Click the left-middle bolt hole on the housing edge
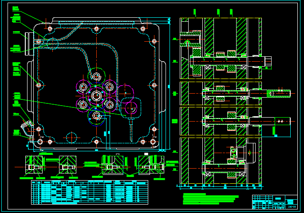Screen dimensions: 304x213 (x=39, y=85)
